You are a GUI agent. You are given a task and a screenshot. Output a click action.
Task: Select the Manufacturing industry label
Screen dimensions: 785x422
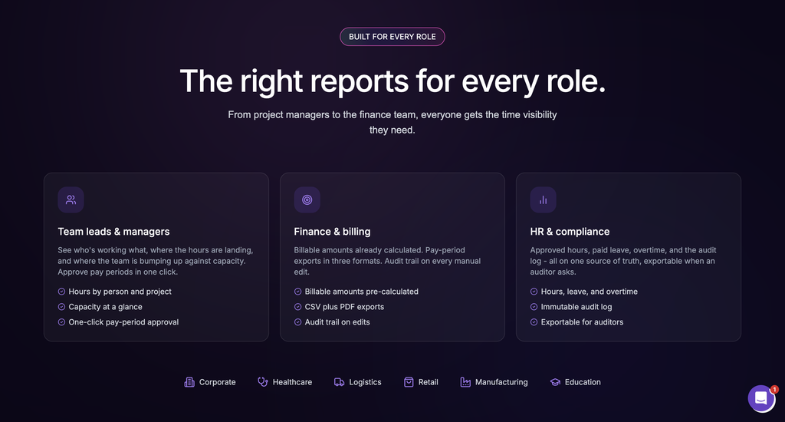point(501,382)
